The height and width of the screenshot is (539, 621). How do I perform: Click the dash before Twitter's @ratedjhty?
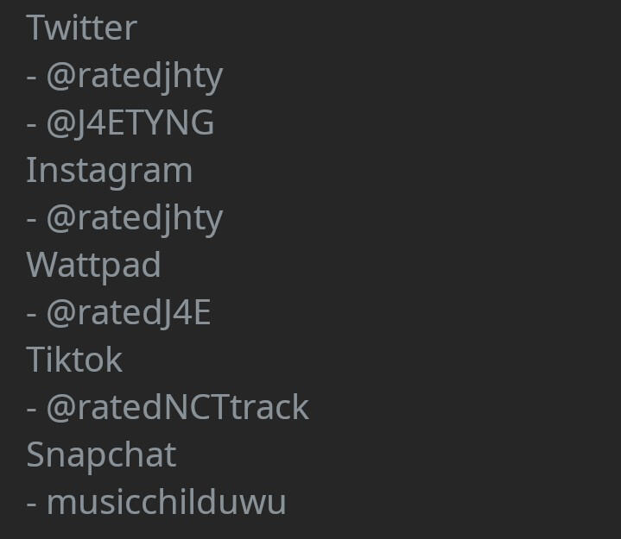coord(31,77)
